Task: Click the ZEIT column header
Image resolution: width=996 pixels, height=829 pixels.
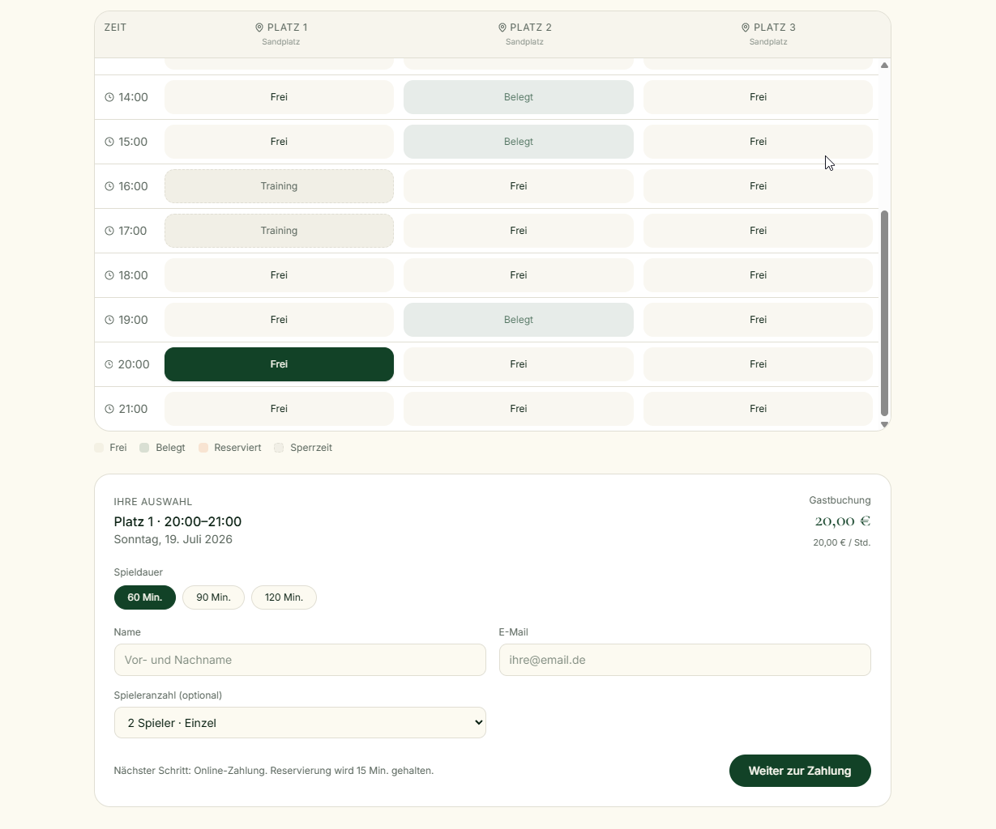Action: (115, 28)
